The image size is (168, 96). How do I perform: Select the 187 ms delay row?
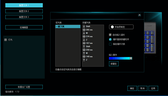point(93,43)
